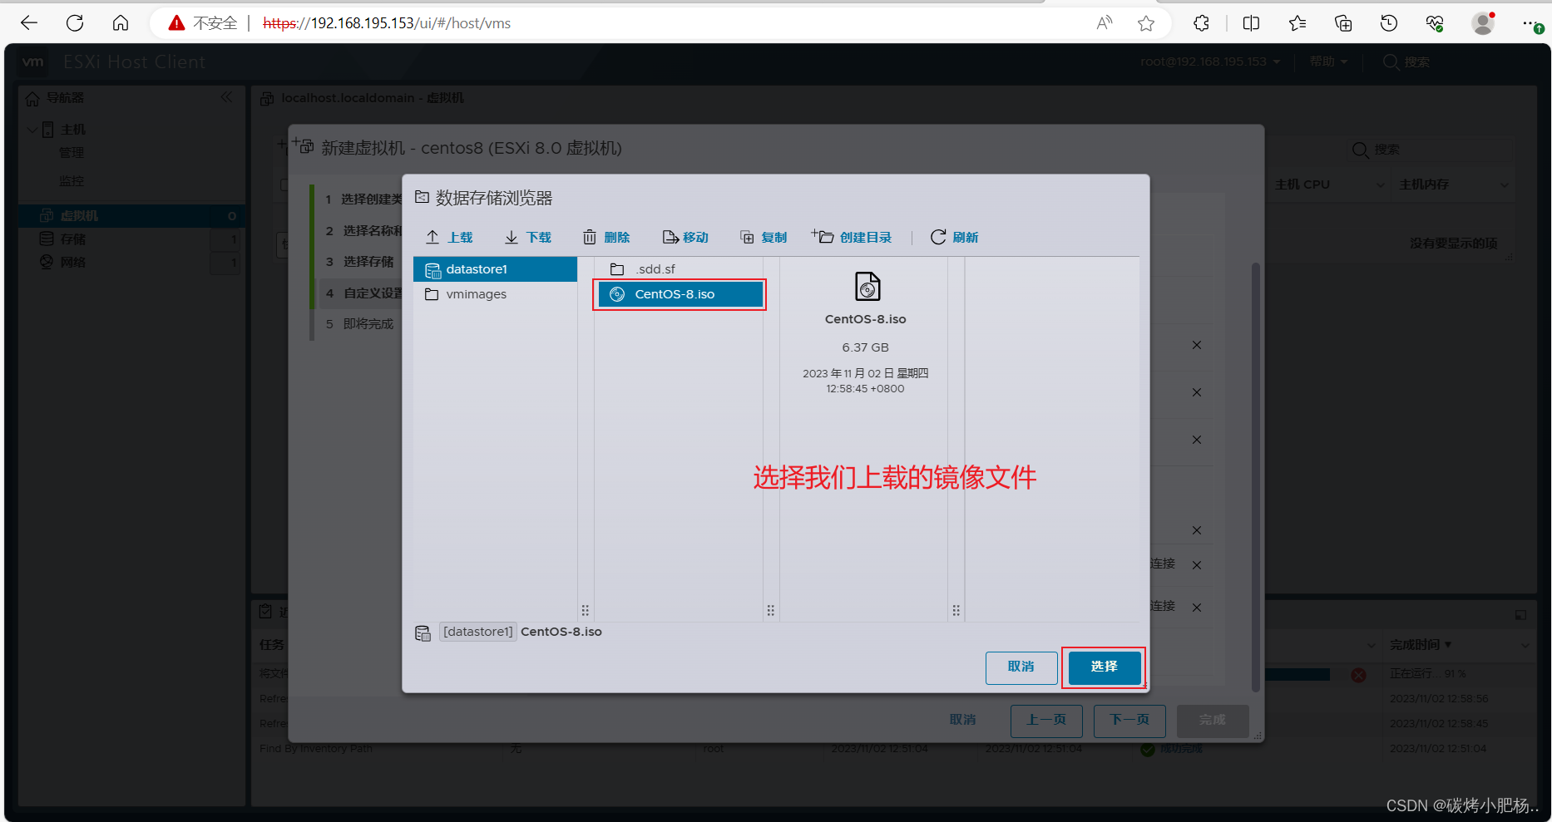
Task: Click the large CentOS-8.iso disc file icon
Action: [867, 287]
